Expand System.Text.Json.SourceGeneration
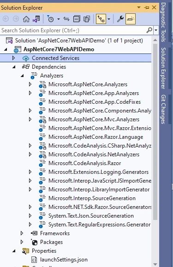The width and height of the screenshot is (173, 267). tap(30, 215)
